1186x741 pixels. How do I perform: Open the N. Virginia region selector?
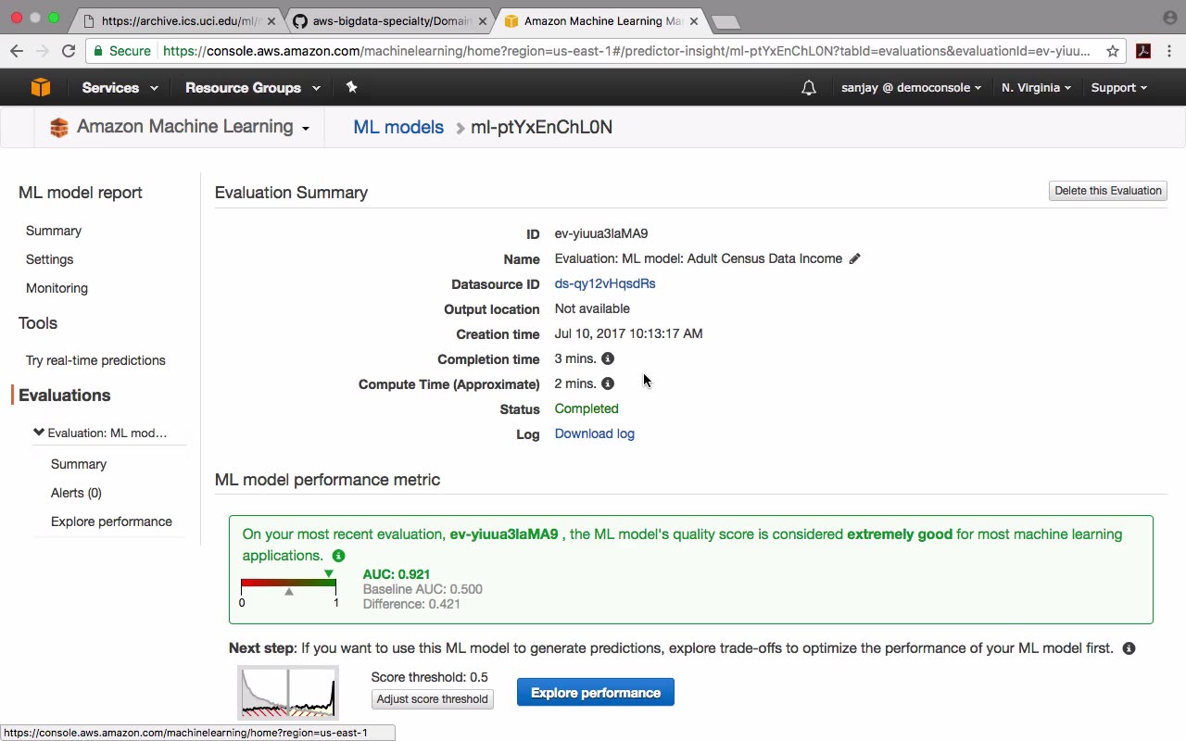[1036, 88]
